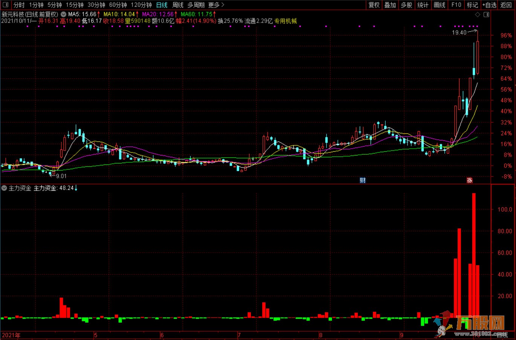Click the 96% scale label on price axis
This screenshot has height=340, width=516.
pyautogui.click(x=506, y=35)
